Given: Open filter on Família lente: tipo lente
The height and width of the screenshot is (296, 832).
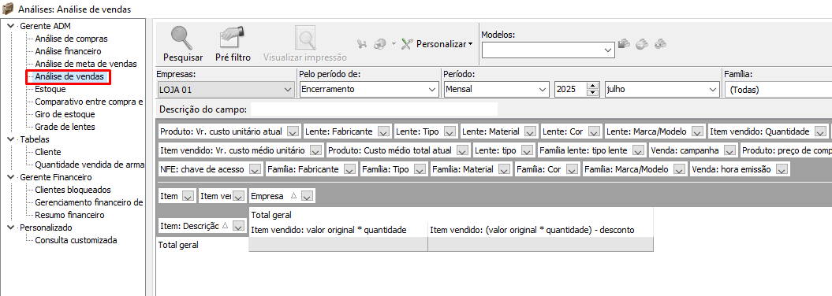Looking at the screenshot, I should tap(638, 150).
